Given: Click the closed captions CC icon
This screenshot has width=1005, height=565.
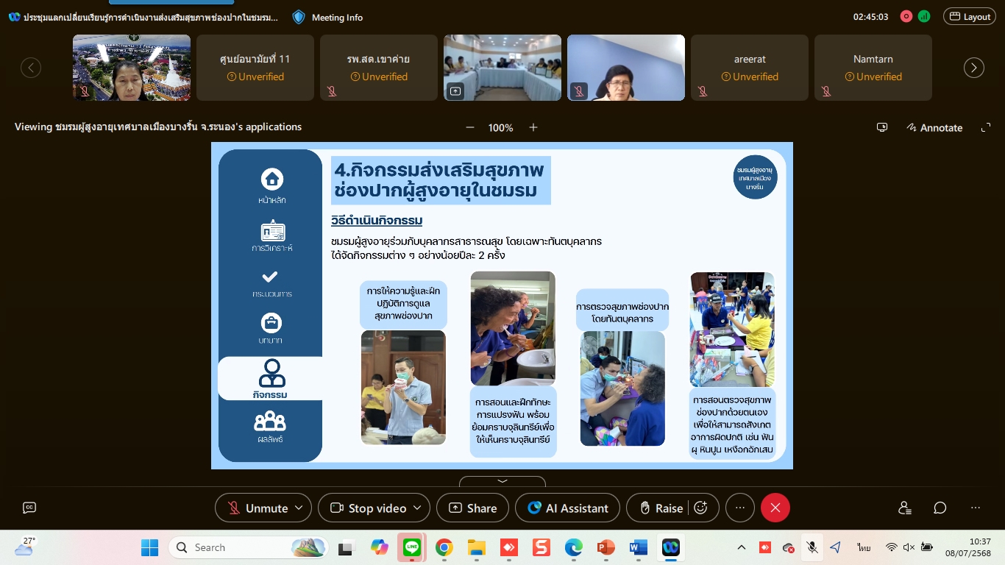Looking at the screenshot, I should [x=29, y=508].
